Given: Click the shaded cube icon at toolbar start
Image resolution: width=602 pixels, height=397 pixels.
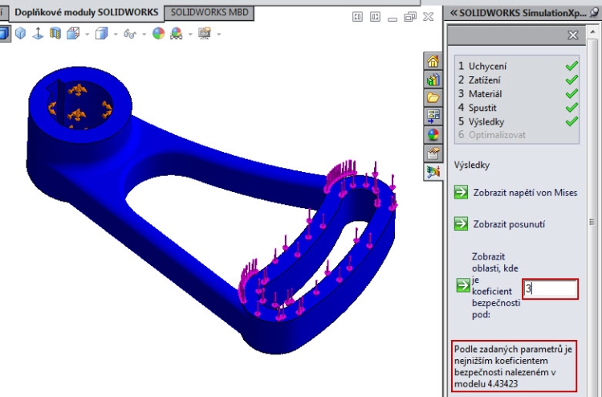Looking at the screenshot, I should pos(4,34).
